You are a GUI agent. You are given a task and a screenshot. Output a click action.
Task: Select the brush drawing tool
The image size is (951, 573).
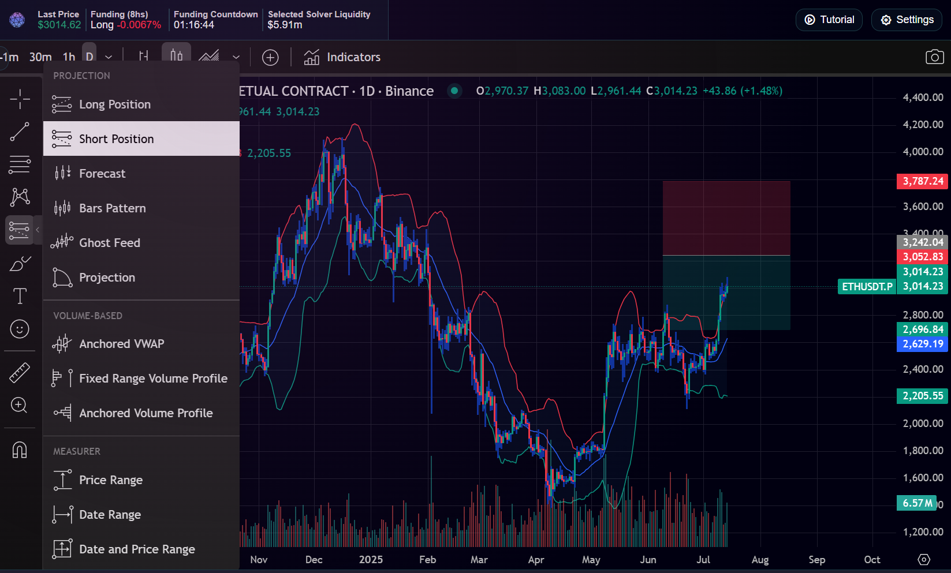pyautogui.click(x=20, y=264)
